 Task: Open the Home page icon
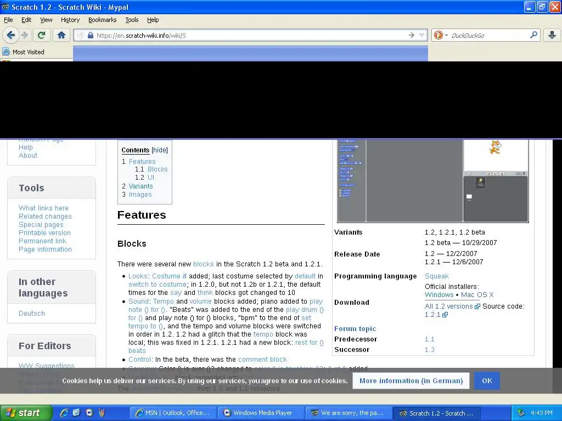(x=61, y=35)
